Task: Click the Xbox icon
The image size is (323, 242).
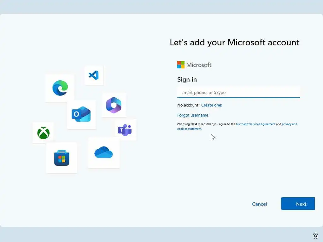Action: point(43,133)
